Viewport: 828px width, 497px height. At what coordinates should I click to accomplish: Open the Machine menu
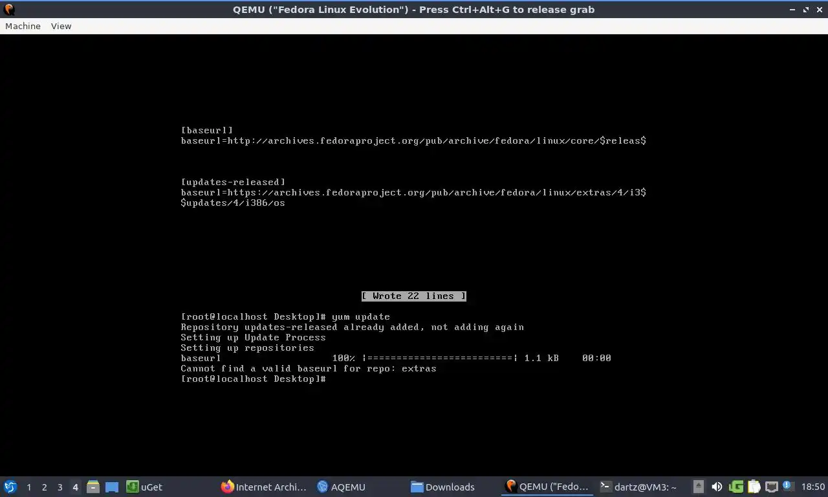[23, 26]
